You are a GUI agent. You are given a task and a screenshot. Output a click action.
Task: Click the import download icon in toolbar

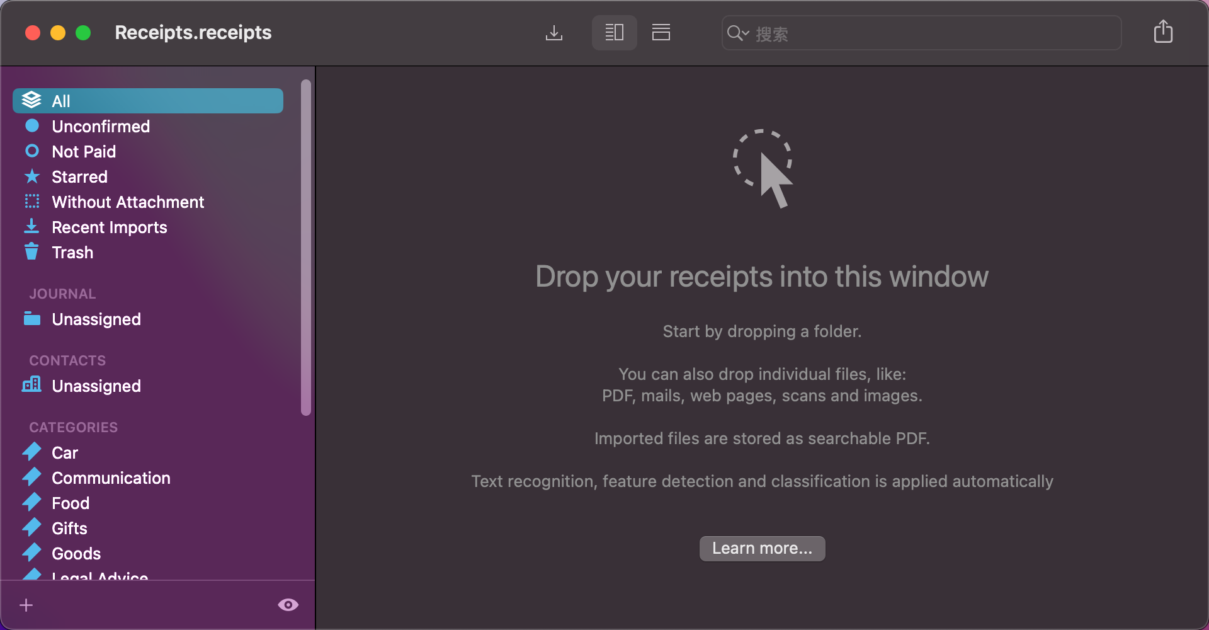click(553, 33)
